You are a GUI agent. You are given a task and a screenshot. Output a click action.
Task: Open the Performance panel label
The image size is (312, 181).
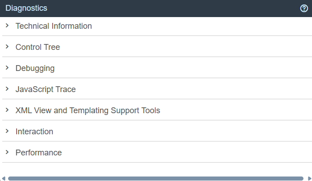pos(39,153)
